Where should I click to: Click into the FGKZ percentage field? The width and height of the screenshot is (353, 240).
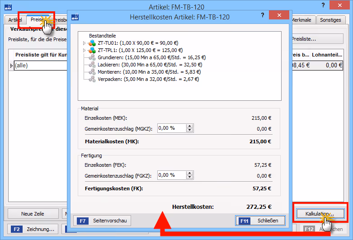172,175
